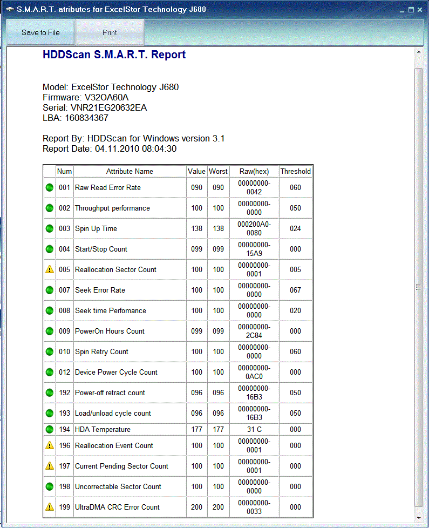Image resolution: width=429 pixels, height=528 pixels.
Task: Click green status icon for Spin Retry Count
Action: [50, 351]
